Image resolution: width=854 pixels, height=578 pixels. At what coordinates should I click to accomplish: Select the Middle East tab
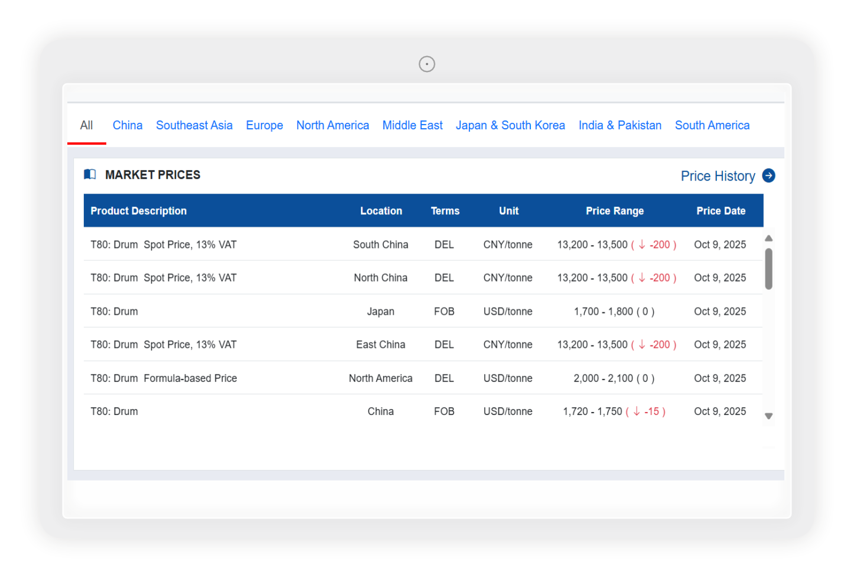tap(412, 125)
